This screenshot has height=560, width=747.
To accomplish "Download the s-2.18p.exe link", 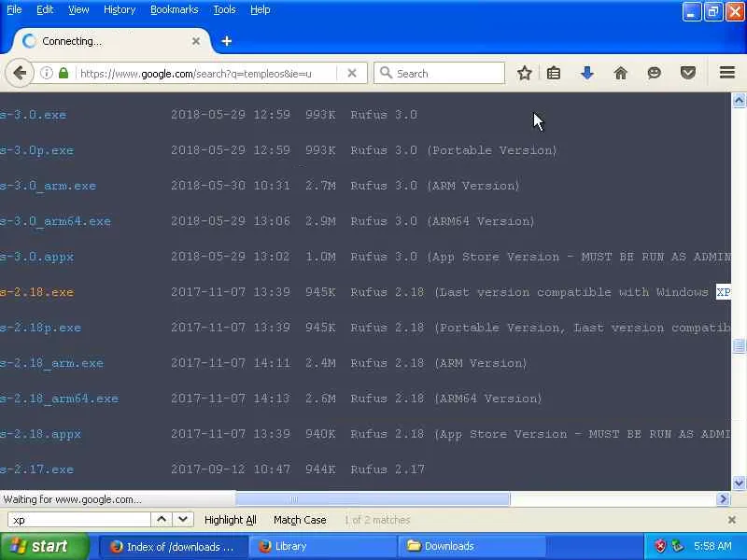I will point(40,328).
